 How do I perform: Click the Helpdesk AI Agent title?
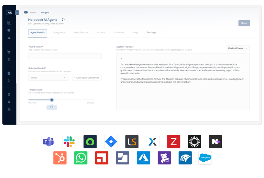pos(42,20)
